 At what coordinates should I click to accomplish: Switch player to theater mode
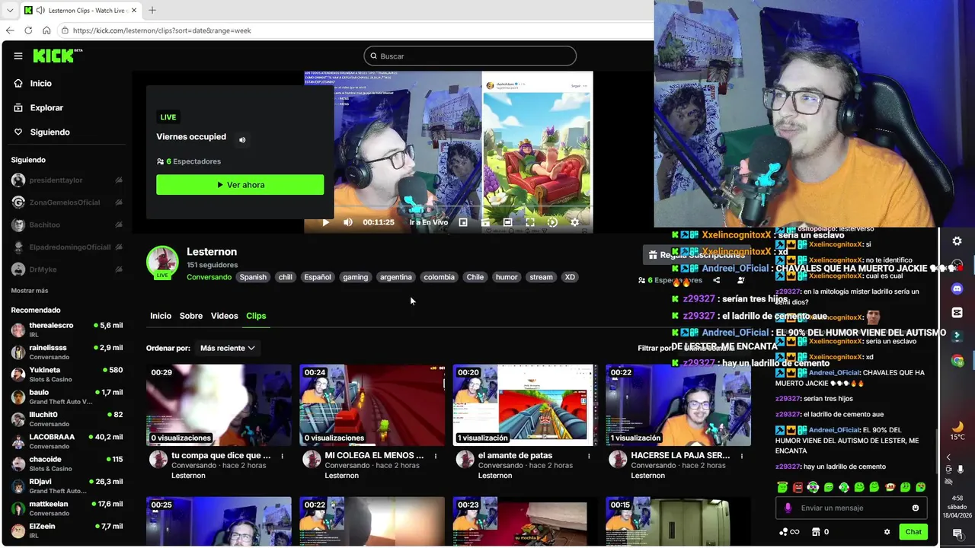pos(507,222)
